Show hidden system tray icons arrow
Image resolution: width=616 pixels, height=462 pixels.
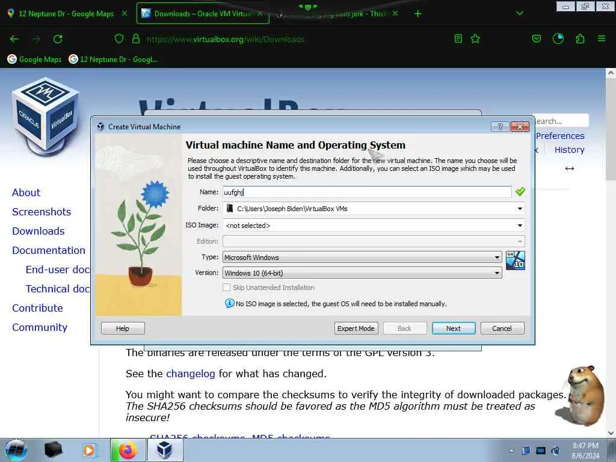pyautogui.click(x=511, y=451)
